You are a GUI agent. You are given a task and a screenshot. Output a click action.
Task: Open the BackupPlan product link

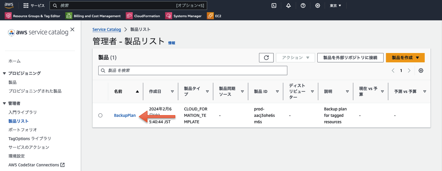[x=125, y=115]
